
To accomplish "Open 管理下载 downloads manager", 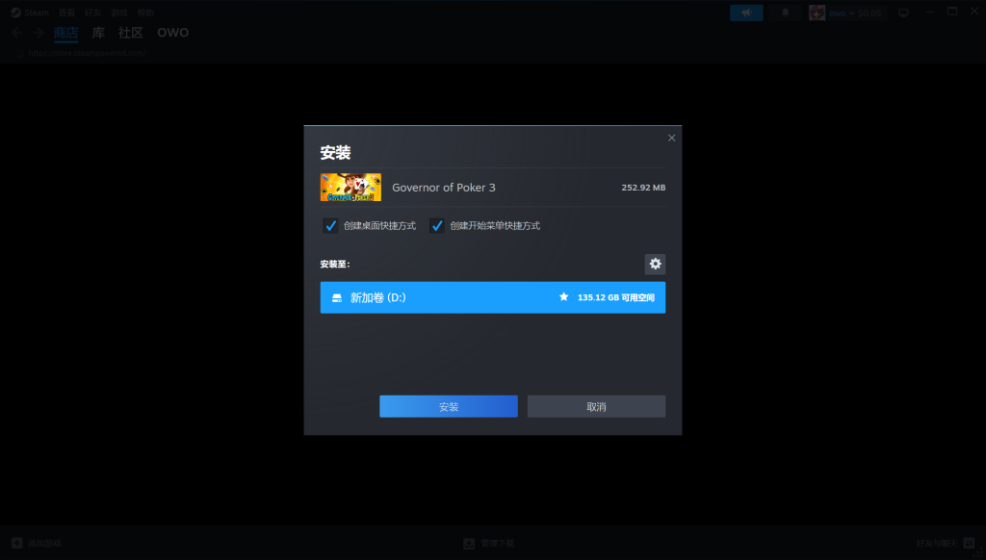I will [x=498, y=543].
